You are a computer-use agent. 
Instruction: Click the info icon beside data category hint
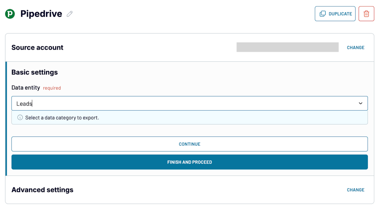(x=20, y=118)
